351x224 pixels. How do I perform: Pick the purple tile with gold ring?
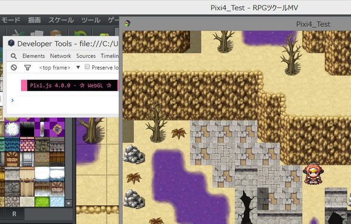57,129
